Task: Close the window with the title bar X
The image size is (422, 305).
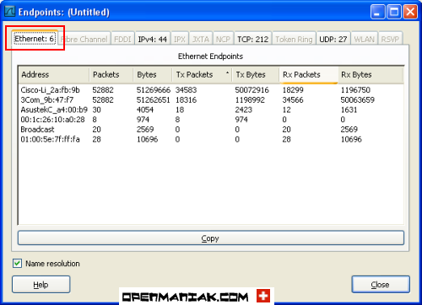Action: pyautogui.click(x=410, y=12)
